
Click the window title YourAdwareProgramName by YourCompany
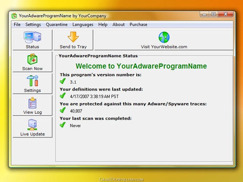click(63, 16)
